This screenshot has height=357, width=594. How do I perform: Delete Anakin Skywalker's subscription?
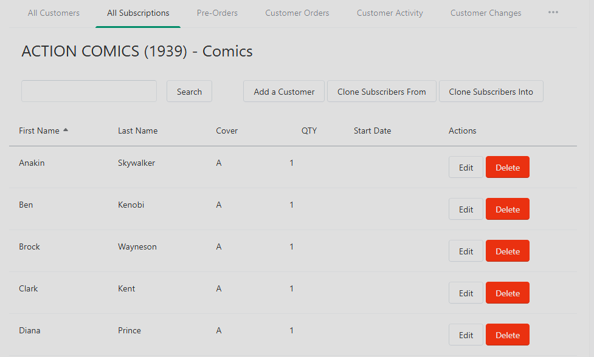pos(508,167)
